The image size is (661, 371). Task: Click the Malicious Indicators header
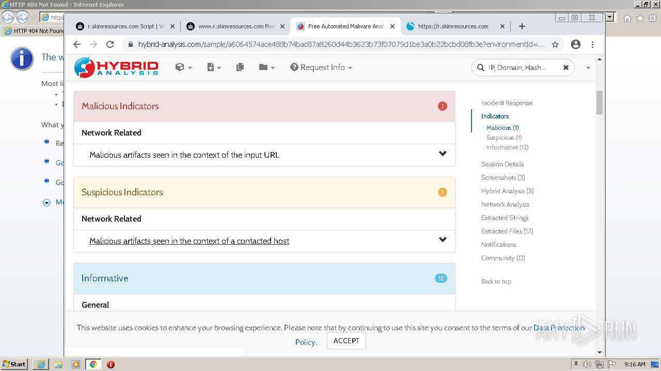264,106
